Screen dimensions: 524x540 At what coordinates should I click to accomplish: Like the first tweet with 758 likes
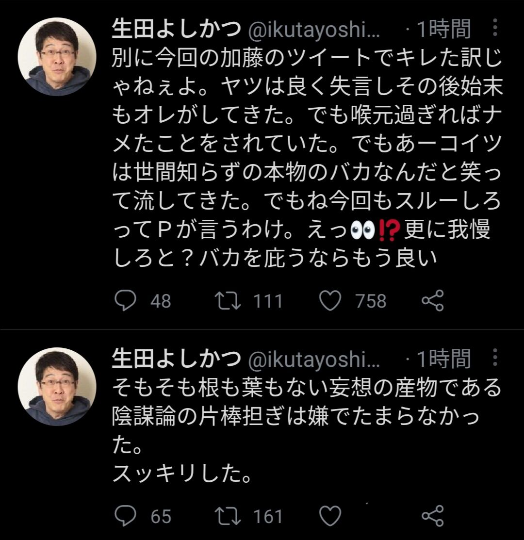point(330,300)
